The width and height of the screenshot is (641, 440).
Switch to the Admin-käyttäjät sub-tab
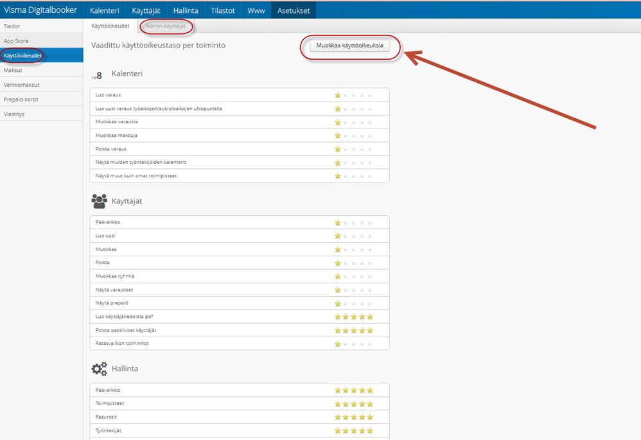point(166,26)
